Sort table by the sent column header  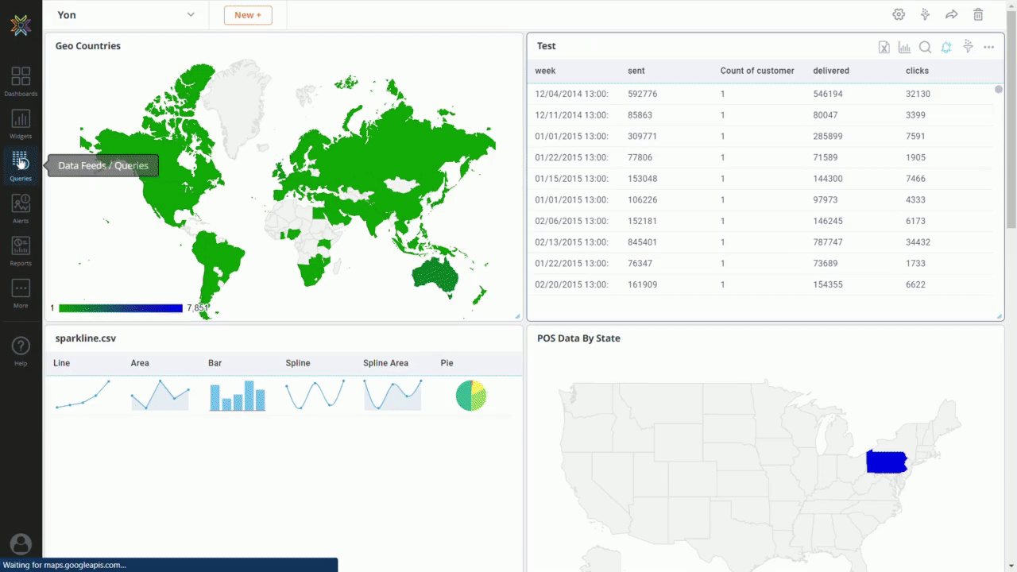tap(636, 71)
